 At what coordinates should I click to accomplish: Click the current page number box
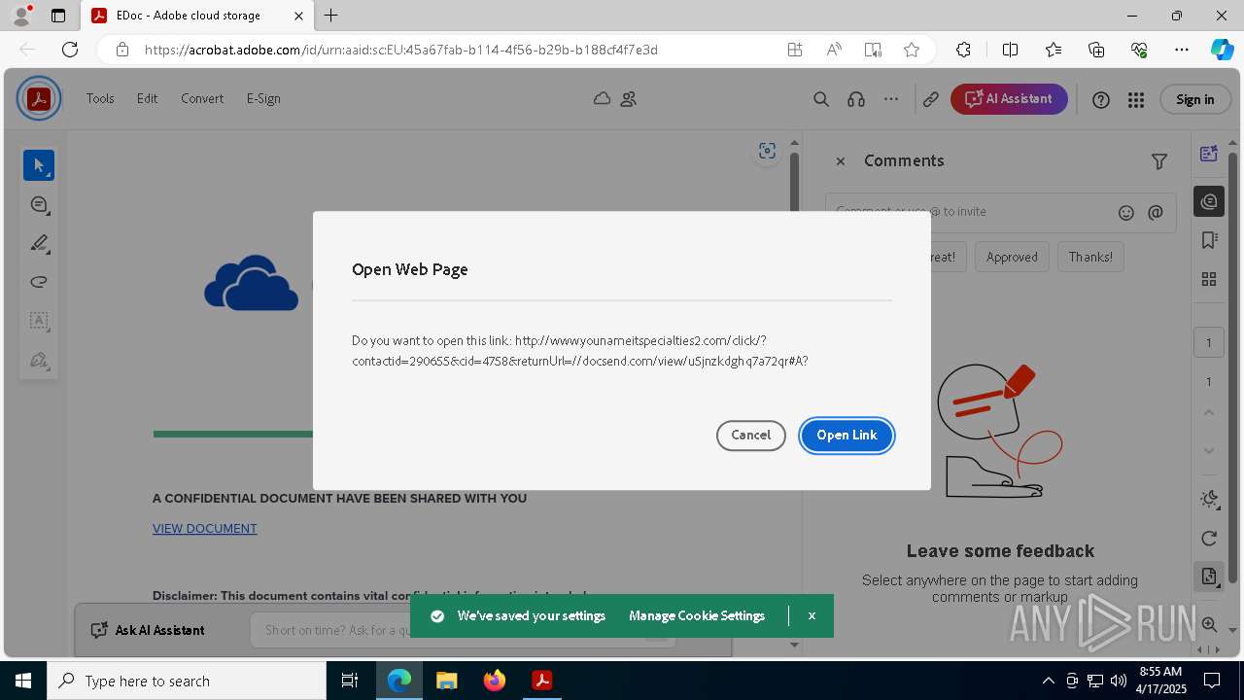tap(1209, 342)
